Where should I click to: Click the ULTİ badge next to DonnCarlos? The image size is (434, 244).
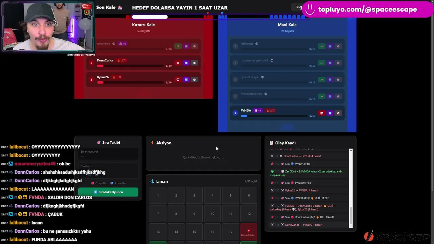pyautogui.click(x=121, y=60)
